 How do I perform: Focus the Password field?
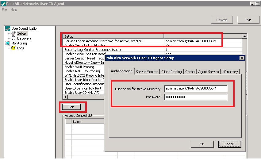pos(196,97)
